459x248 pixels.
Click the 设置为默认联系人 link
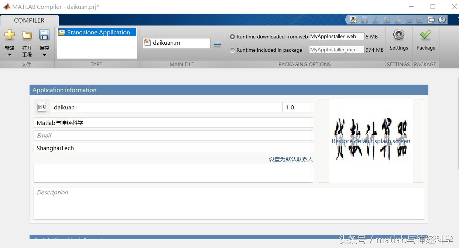tap(291, 159)
